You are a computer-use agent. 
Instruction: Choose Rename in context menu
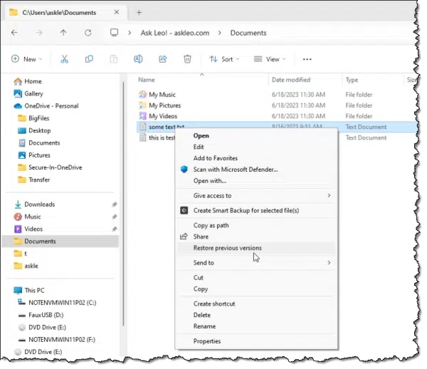point(256,326)
